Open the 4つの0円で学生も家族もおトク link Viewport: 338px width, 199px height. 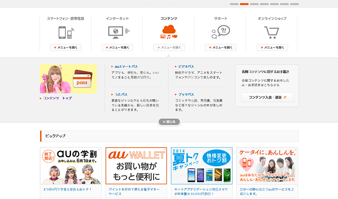(x=68, y=189)
